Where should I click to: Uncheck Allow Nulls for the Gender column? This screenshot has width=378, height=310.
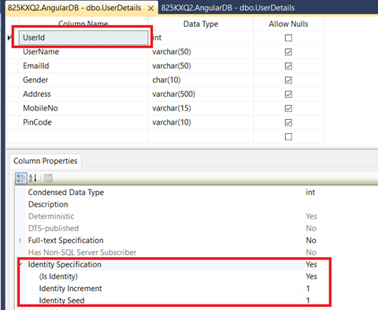click(288, 80)
